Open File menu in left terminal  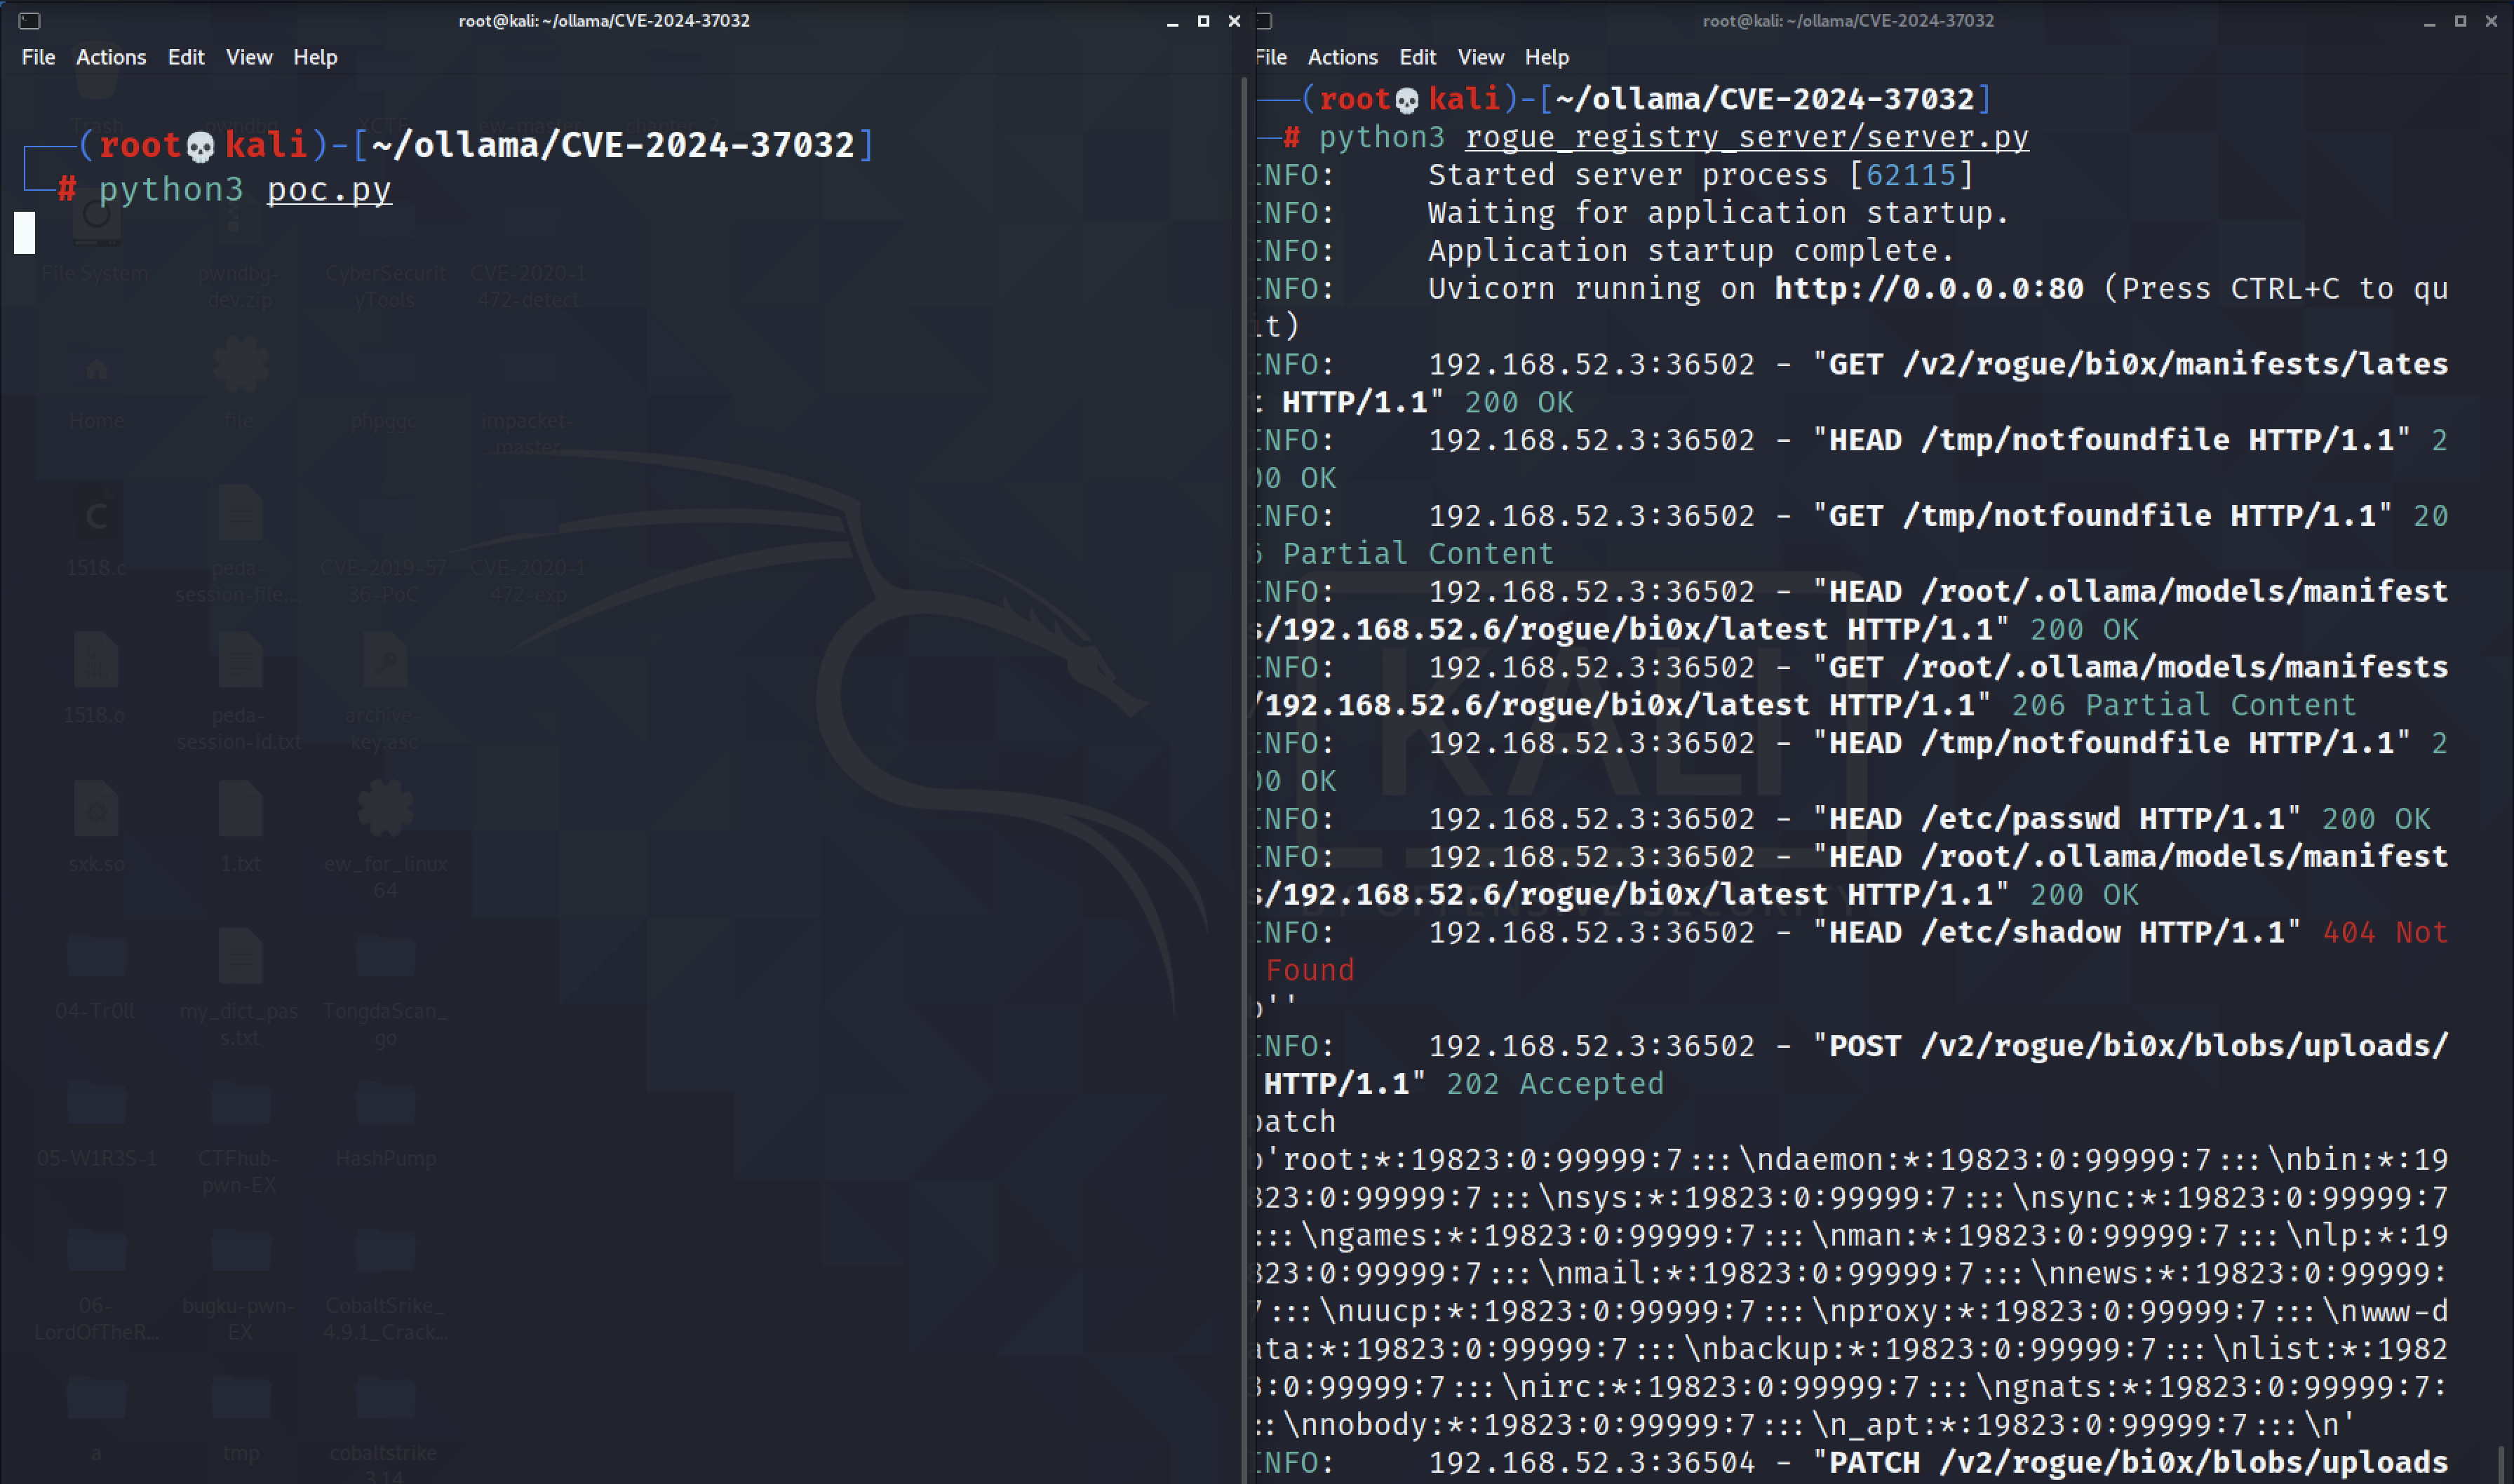38,57
